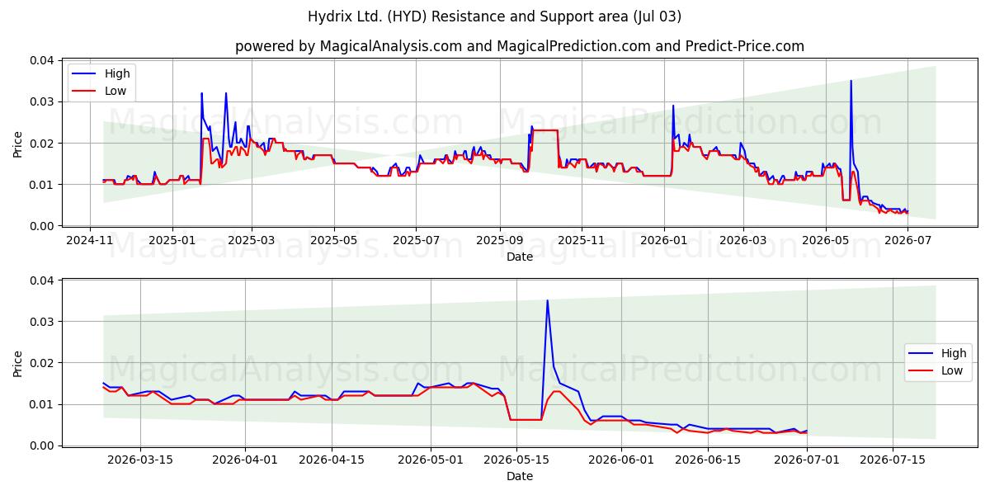990x495 pixels.
Task: Click the '0.02' y-axis label of top chart
Action: (x=42, y=143)
